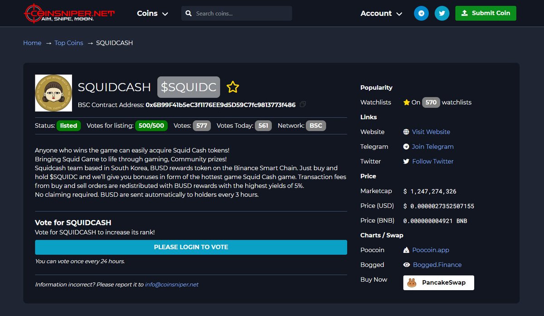Image resolution: width=544 pixels, height=316 pixels.
Task: Focus the Search coins input field
Action: point(237,14)
